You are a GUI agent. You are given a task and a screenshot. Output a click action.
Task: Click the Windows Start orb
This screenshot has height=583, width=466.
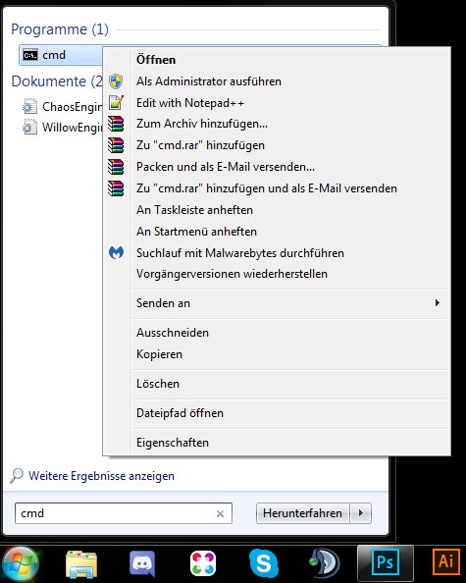(20, 563)
